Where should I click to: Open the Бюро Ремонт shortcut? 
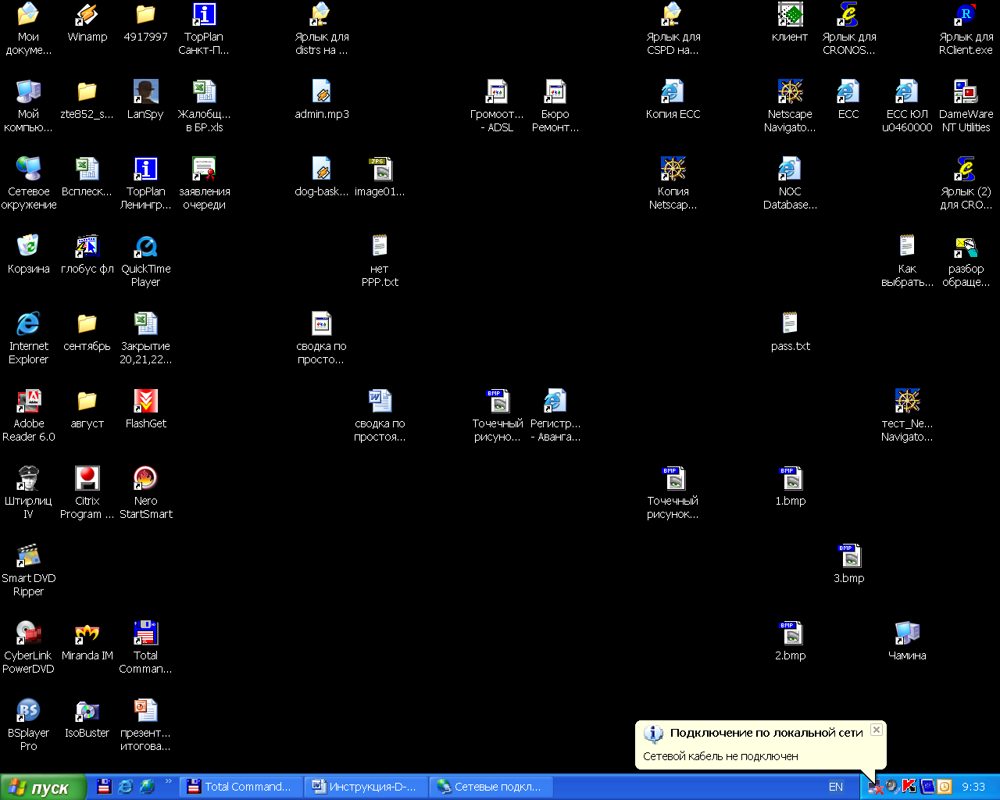[x=555, y=106]
